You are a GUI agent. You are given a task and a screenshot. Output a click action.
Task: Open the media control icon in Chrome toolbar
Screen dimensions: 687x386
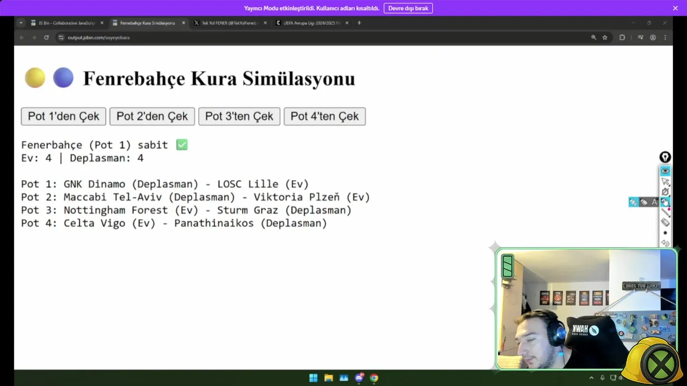pos(640,38)
